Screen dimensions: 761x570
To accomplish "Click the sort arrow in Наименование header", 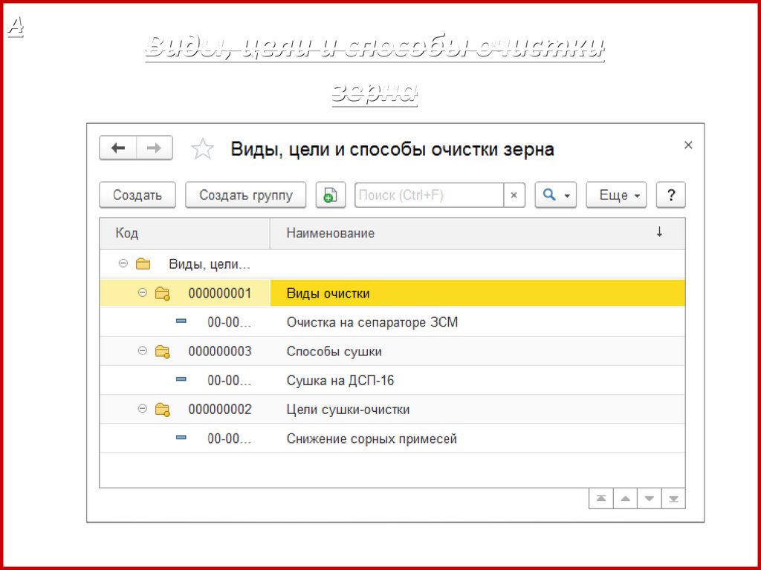I will pyautogui.click(x=659, y=232).
